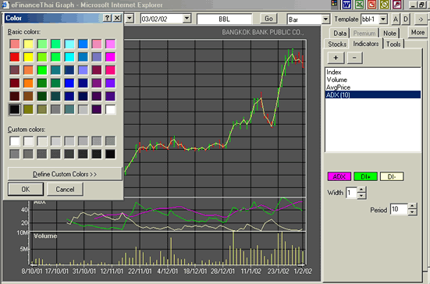Cancel the Color dialog
Image resolution: width=430 pixels, height=284 pixels.
click(x=65, y=189)
